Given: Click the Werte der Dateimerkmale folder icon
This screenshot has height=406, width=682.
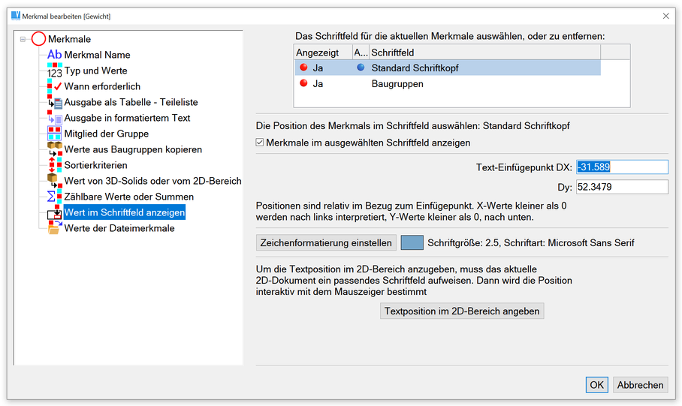Looking at the screenshot, I should 54,228.
